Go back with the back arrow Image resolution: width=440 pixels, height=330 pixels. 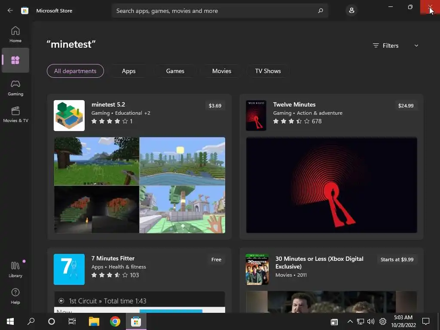tap(10, 11)
